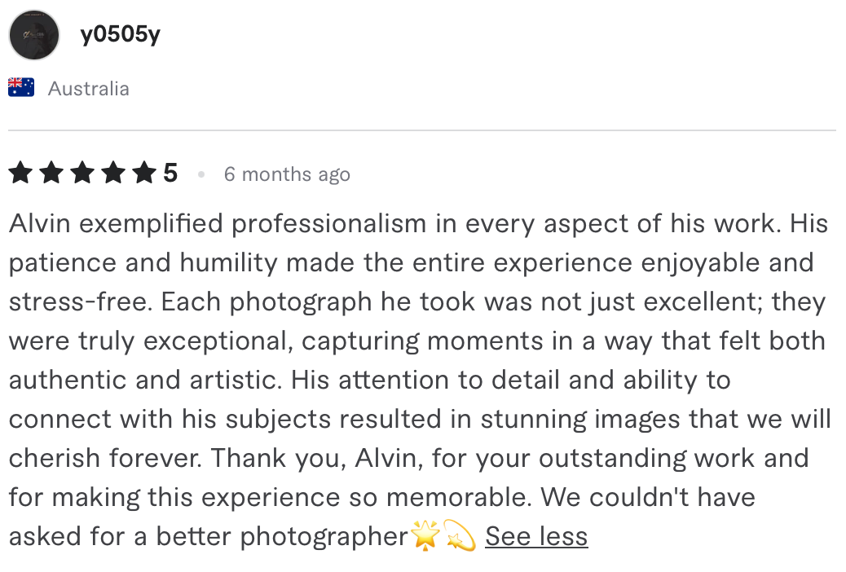
Task: Click the horizontal divider under Australia
Action: coord(422,130)
